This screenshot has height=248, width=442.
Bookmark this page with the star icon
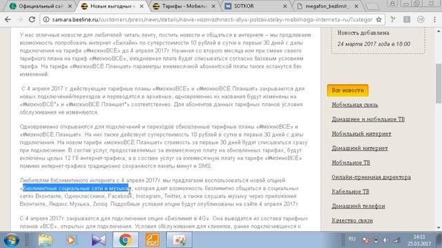378,19
